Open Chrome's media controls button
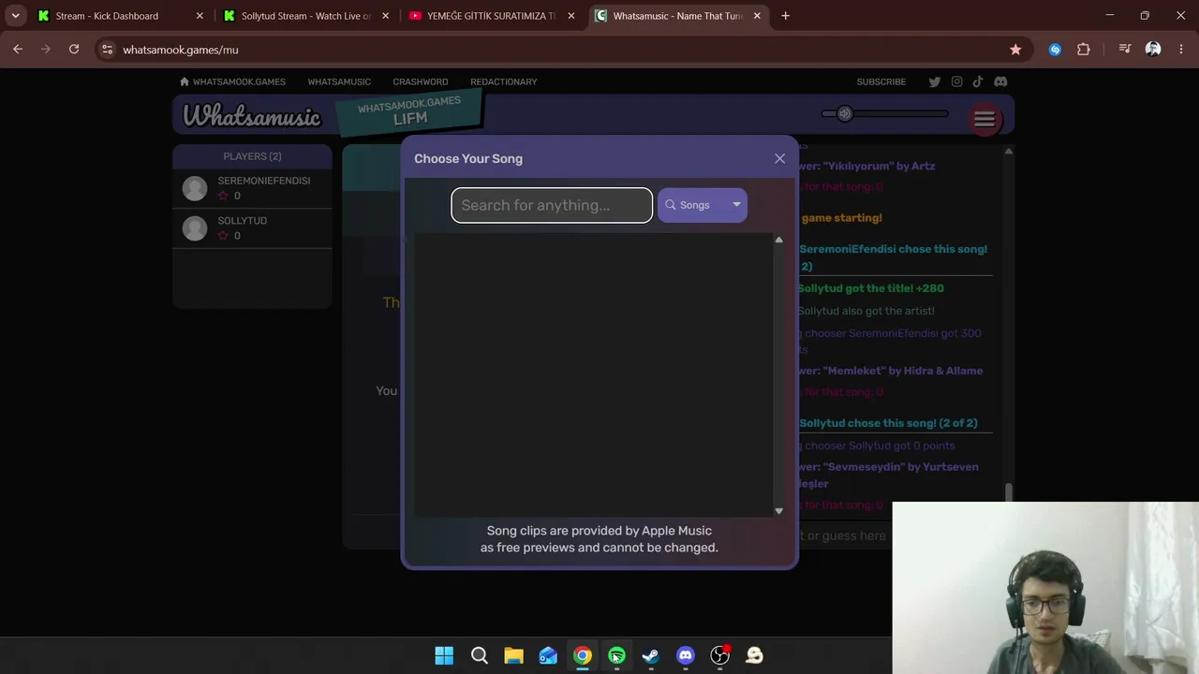Viewport: 1199px width, 674px height. click(x=1125, y=50)
